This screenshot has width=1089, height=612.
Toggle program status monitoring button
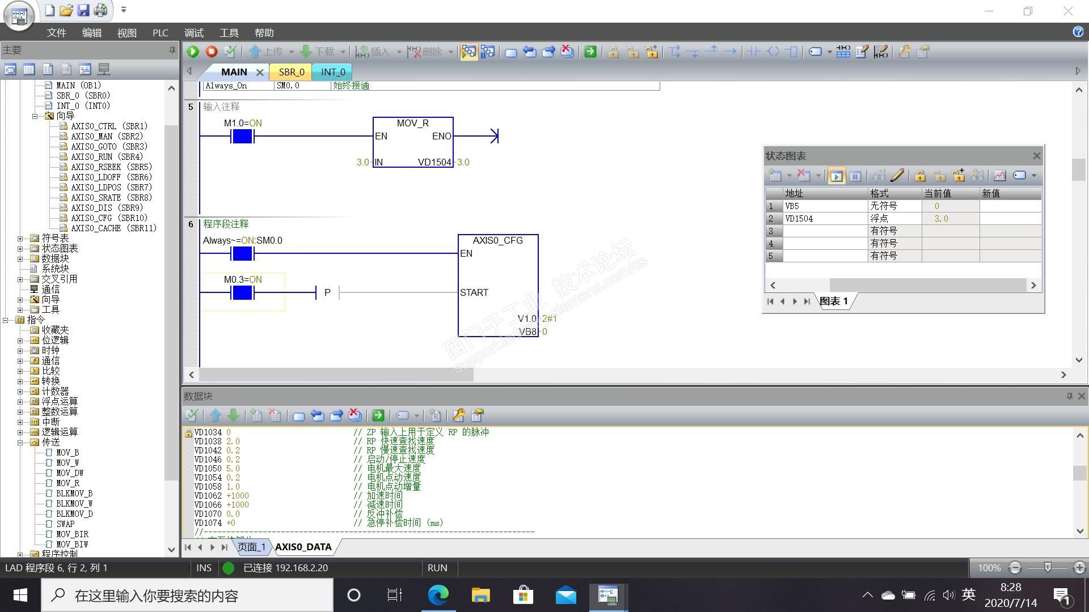click(468, 52)
